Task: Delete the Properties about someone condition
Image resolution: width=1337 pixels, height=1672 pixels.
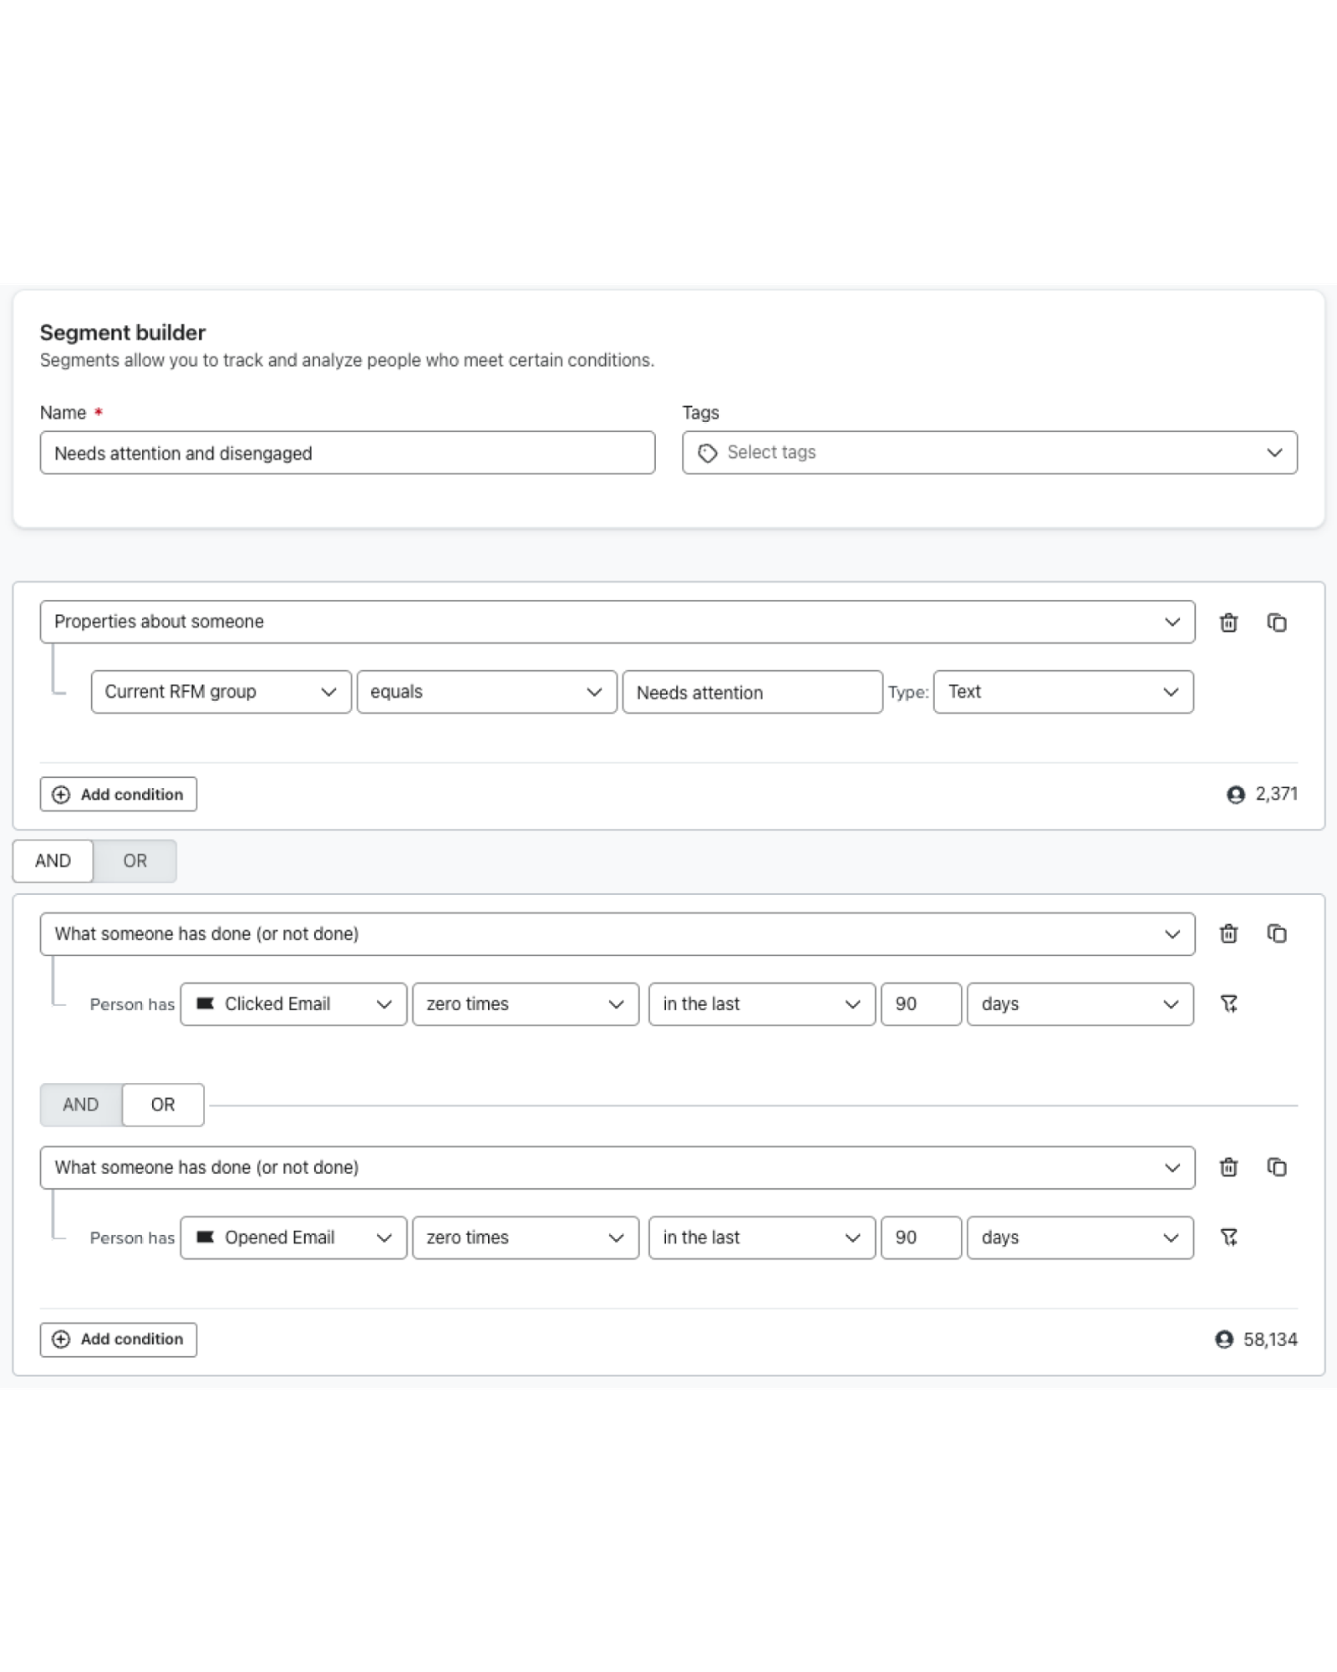Action: [x=1228, y=623]
